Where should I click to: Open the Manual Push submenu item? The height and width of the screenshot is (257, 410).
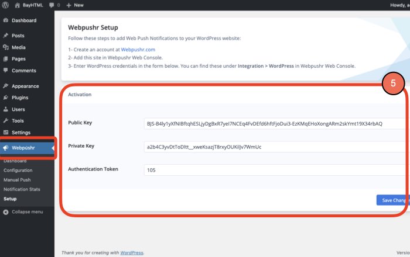tap(17, 180)
